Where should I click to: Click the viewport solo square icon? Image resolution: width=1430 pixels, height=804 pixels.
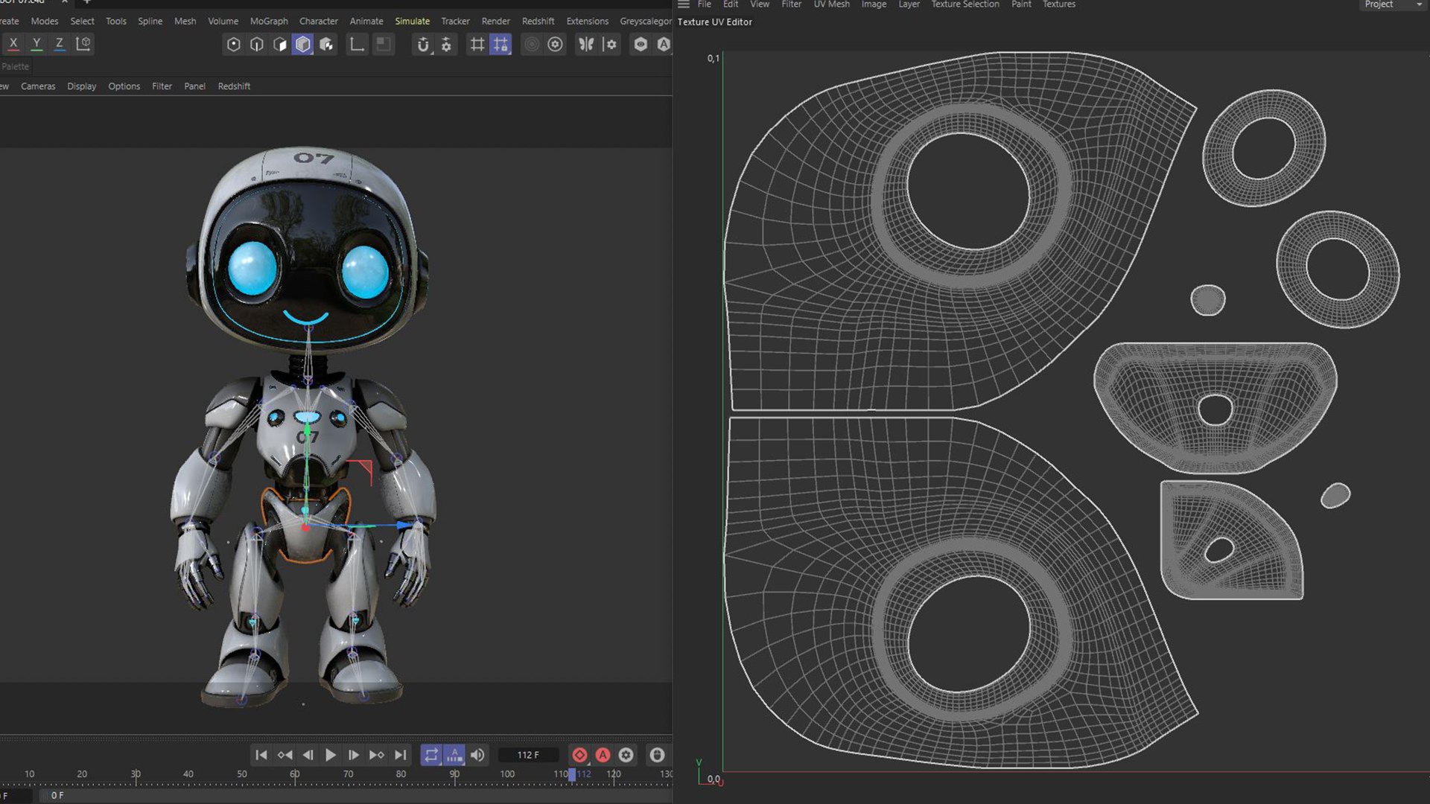383,45
